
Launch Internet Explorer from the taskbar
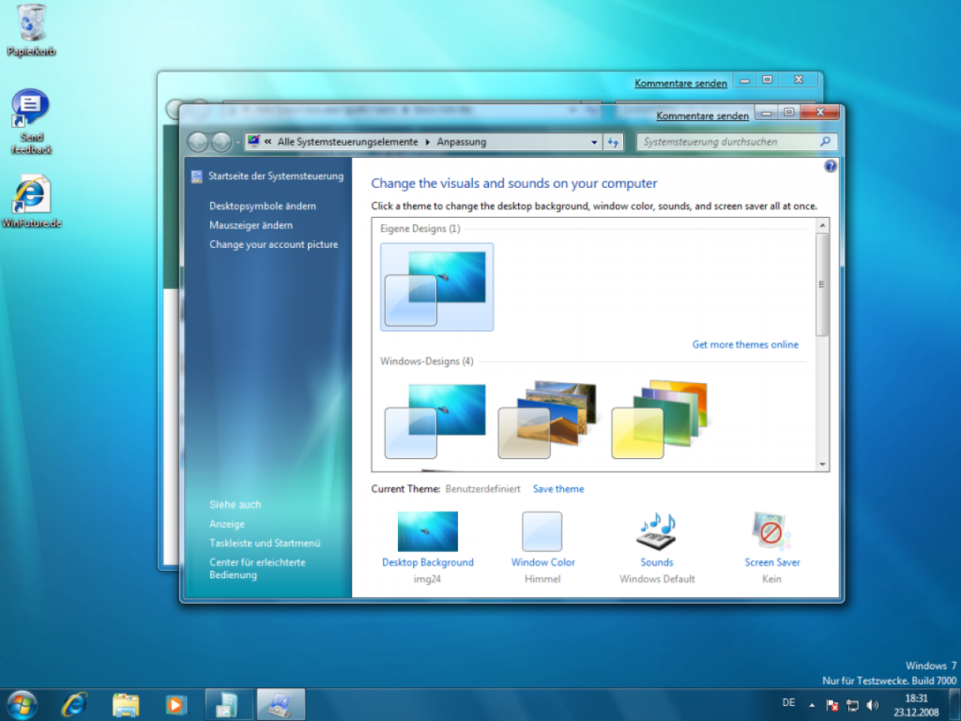click(x=74, y=705)
